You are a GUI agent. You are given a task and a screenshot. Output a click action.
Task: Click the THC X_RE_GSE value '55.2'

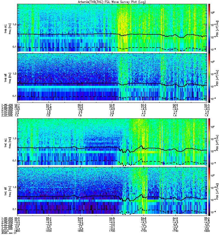49,218
